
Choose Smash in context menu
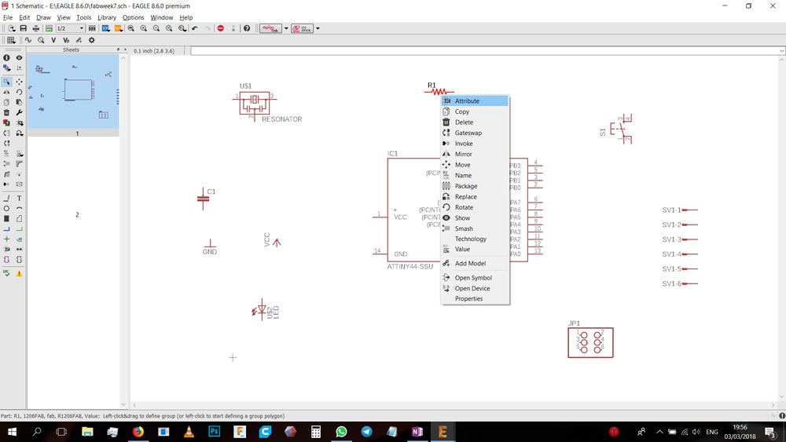(x=475, y=228)
